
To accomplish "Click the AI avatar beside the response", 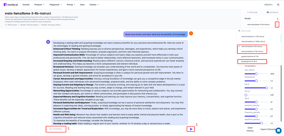I will (48, 42).
